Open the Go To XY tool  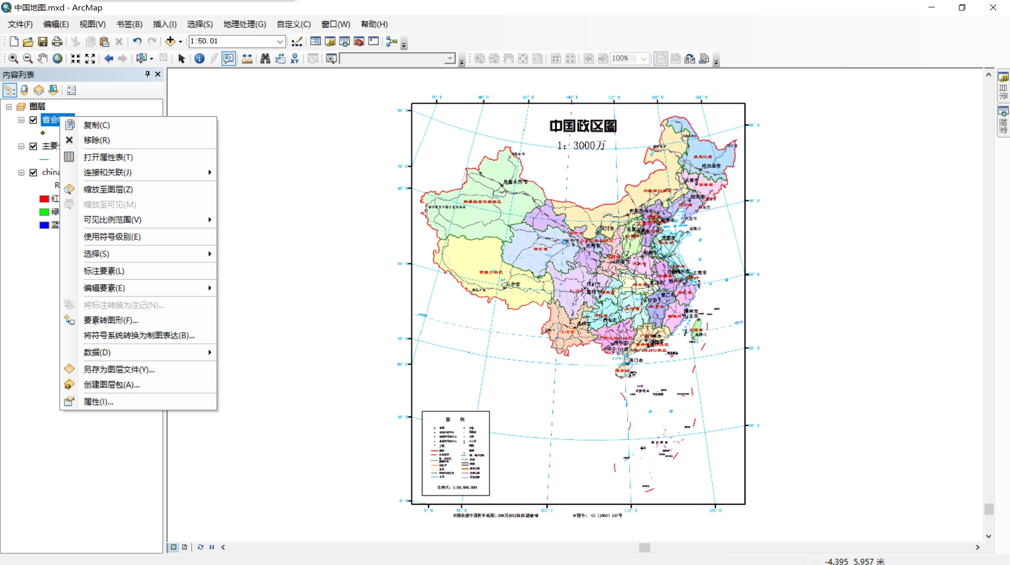pyautogui.click(x=295, y=59)
